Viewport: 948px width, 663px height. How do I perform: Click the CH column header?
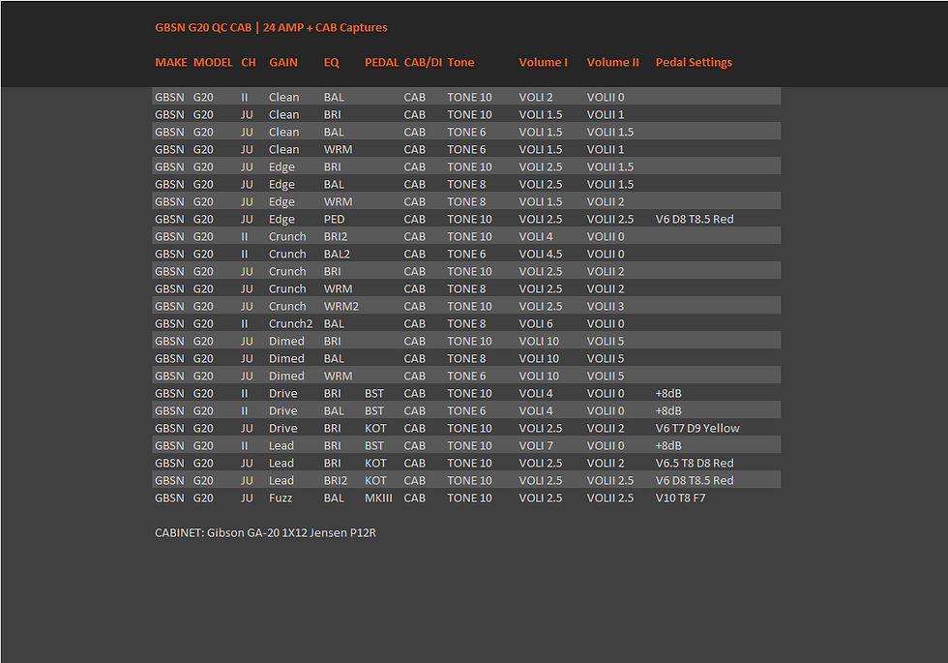tap(249, 62)
